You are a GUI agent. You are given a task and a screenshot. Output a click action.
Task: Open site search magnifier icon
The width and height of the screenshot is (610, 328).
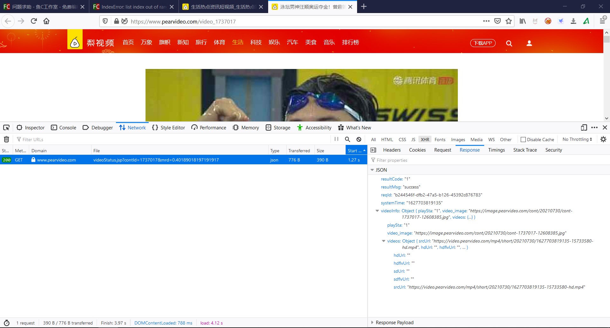pyautogui.click(x=509, y=43)
